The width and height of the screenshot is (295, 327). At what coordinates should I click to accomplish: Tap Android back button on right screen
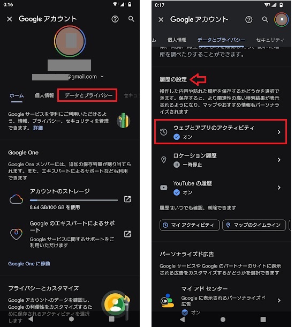[x=183, y=319]
